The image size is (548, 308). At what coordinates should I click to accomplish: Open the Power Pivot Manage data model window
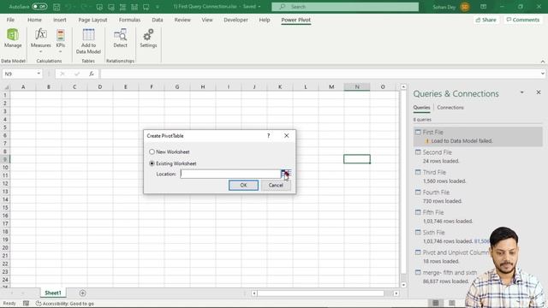[x=13, y=38]
